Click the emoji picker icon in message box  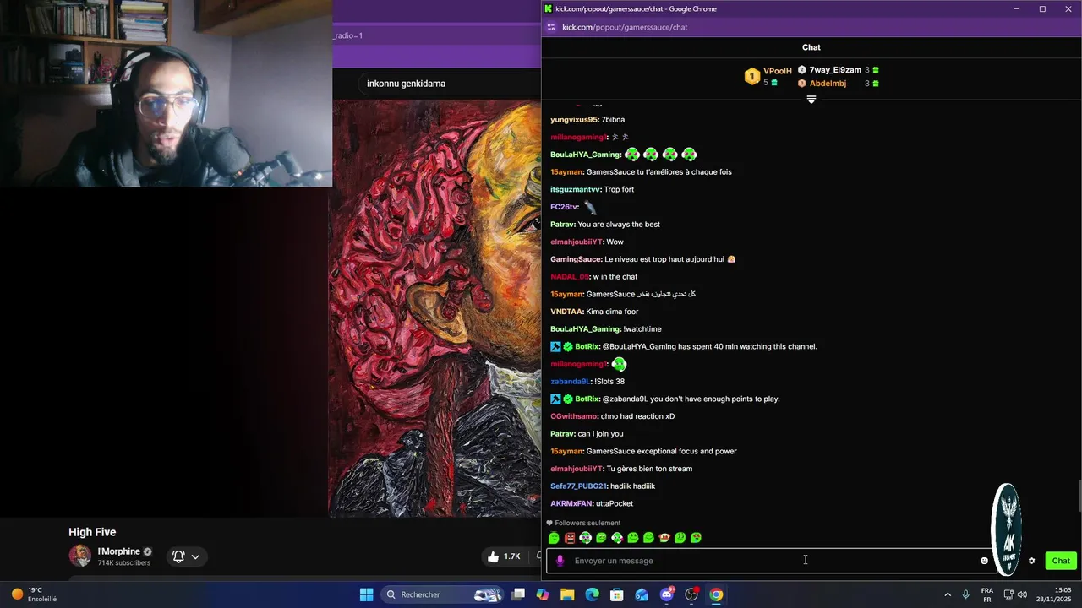coord(984,561)
